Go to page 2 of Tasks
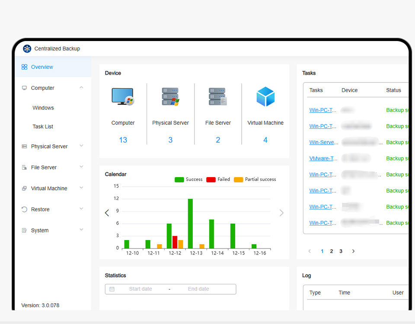This screenshot has height=324, width=415. tap(332, 251)
